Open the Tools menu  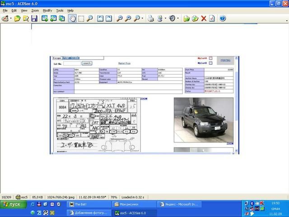tap(60, 10)
